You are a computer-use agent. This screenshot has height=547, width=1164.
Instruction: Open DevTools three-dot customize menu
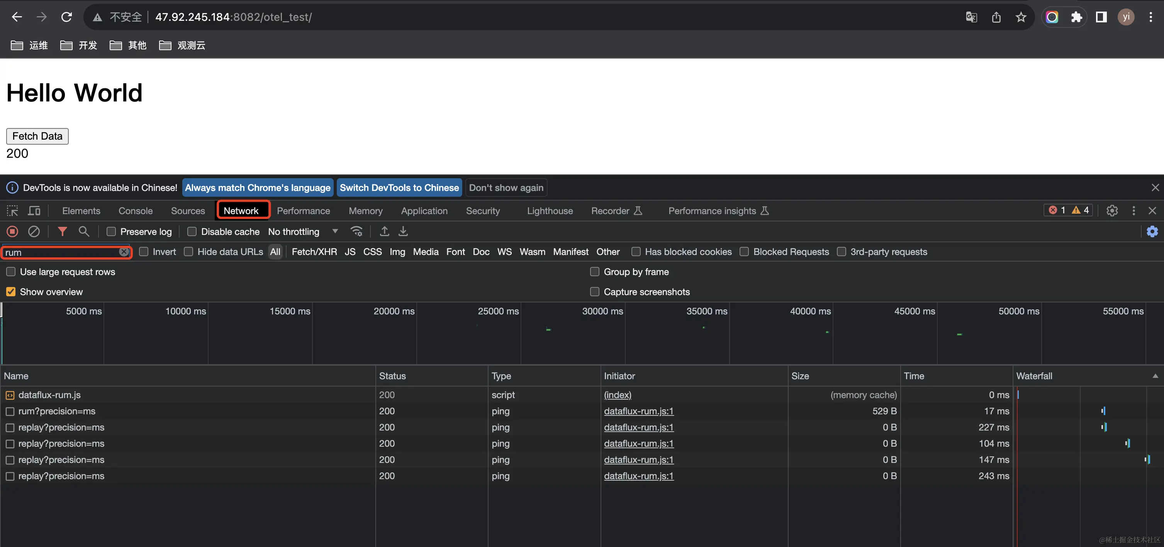point(1133,211)
